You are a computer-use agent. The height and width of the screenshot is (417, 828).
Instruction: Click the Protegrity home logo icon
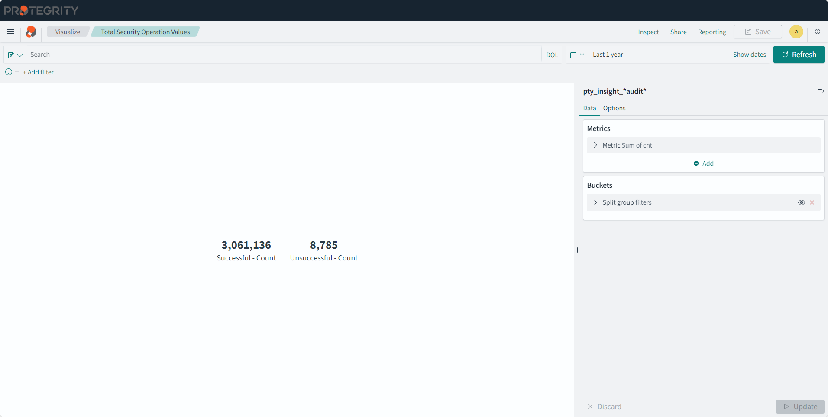tap(31, 32)
